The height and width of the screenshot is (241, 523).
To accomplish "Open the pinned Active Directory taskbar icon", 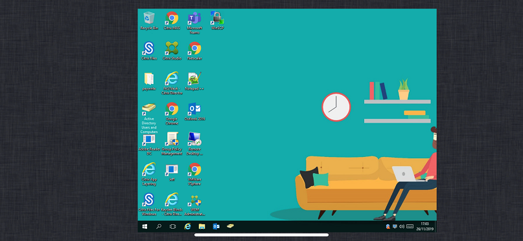I will click(x=231, y=226).
